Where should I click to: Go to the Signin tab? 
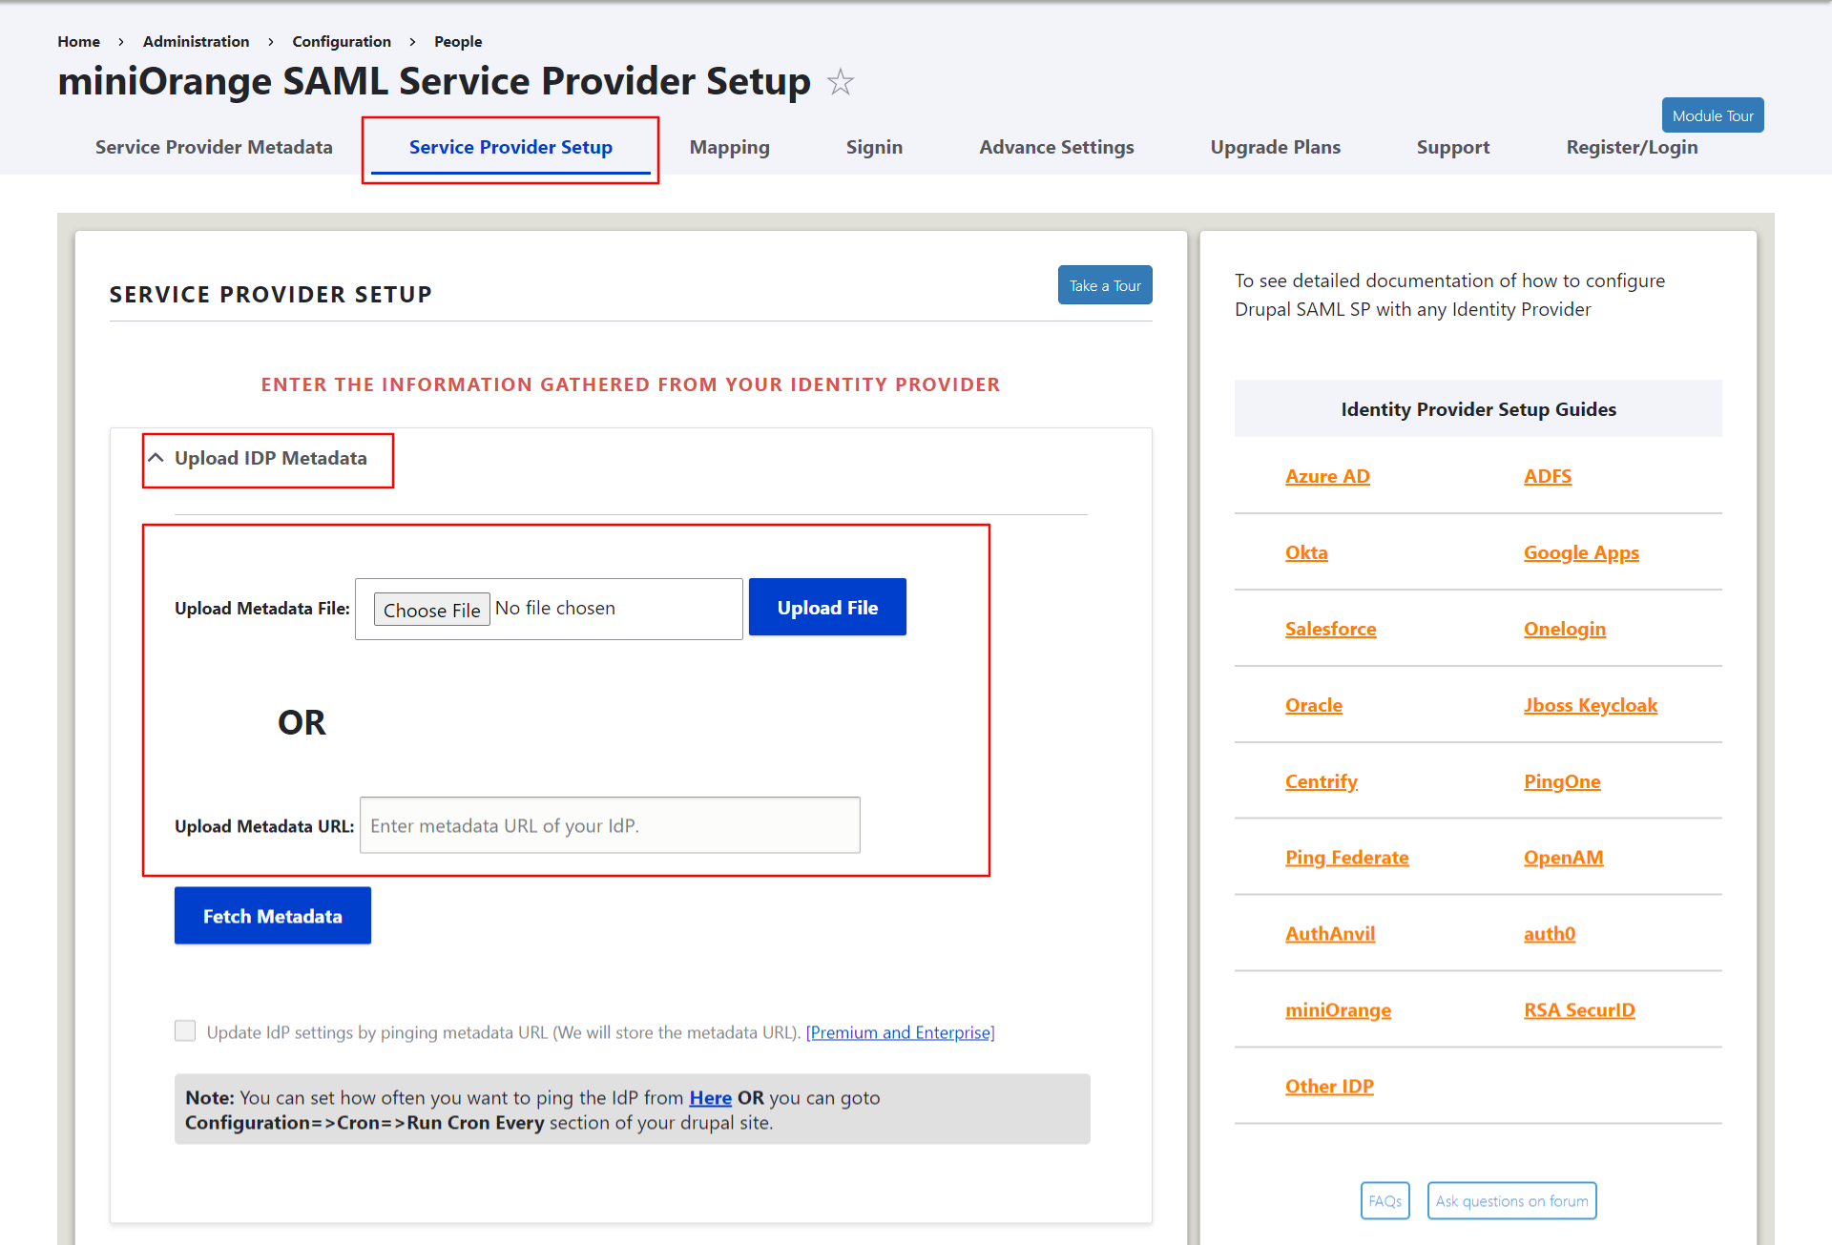874,147
